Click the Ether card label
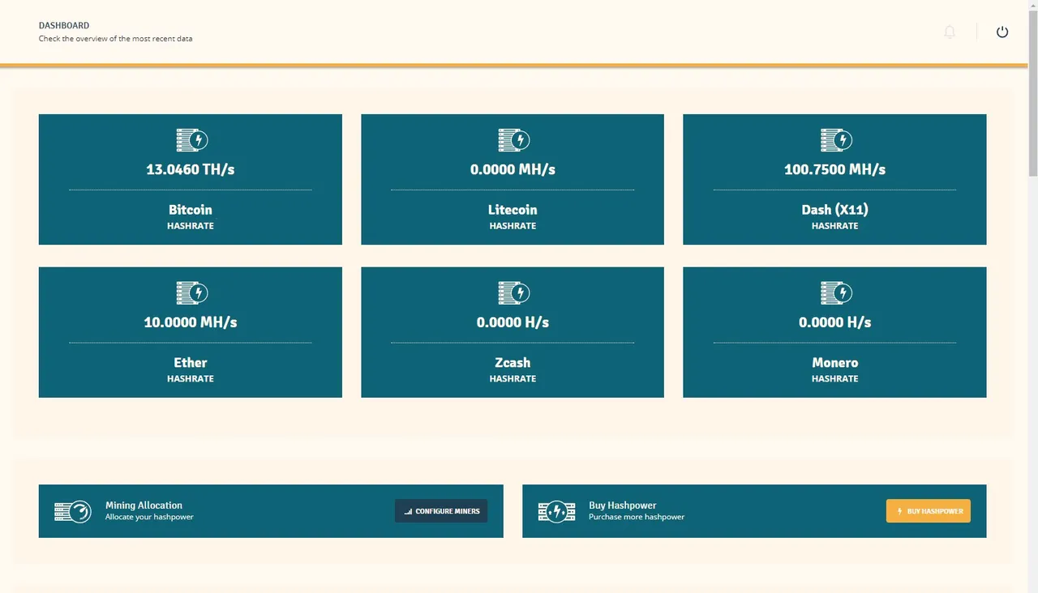Image resolution: width=1038 pixels, height=593 pixels. (191, 362)
